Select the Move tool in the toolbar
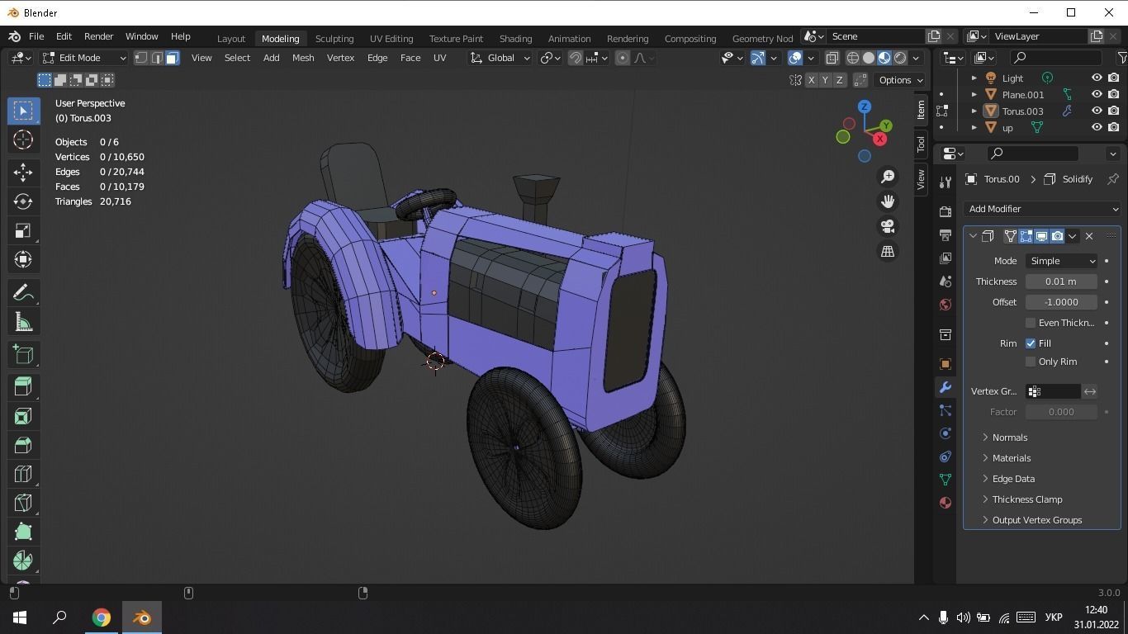The height and width of the screenshot is (634, 1128). (x=22, y=172)
